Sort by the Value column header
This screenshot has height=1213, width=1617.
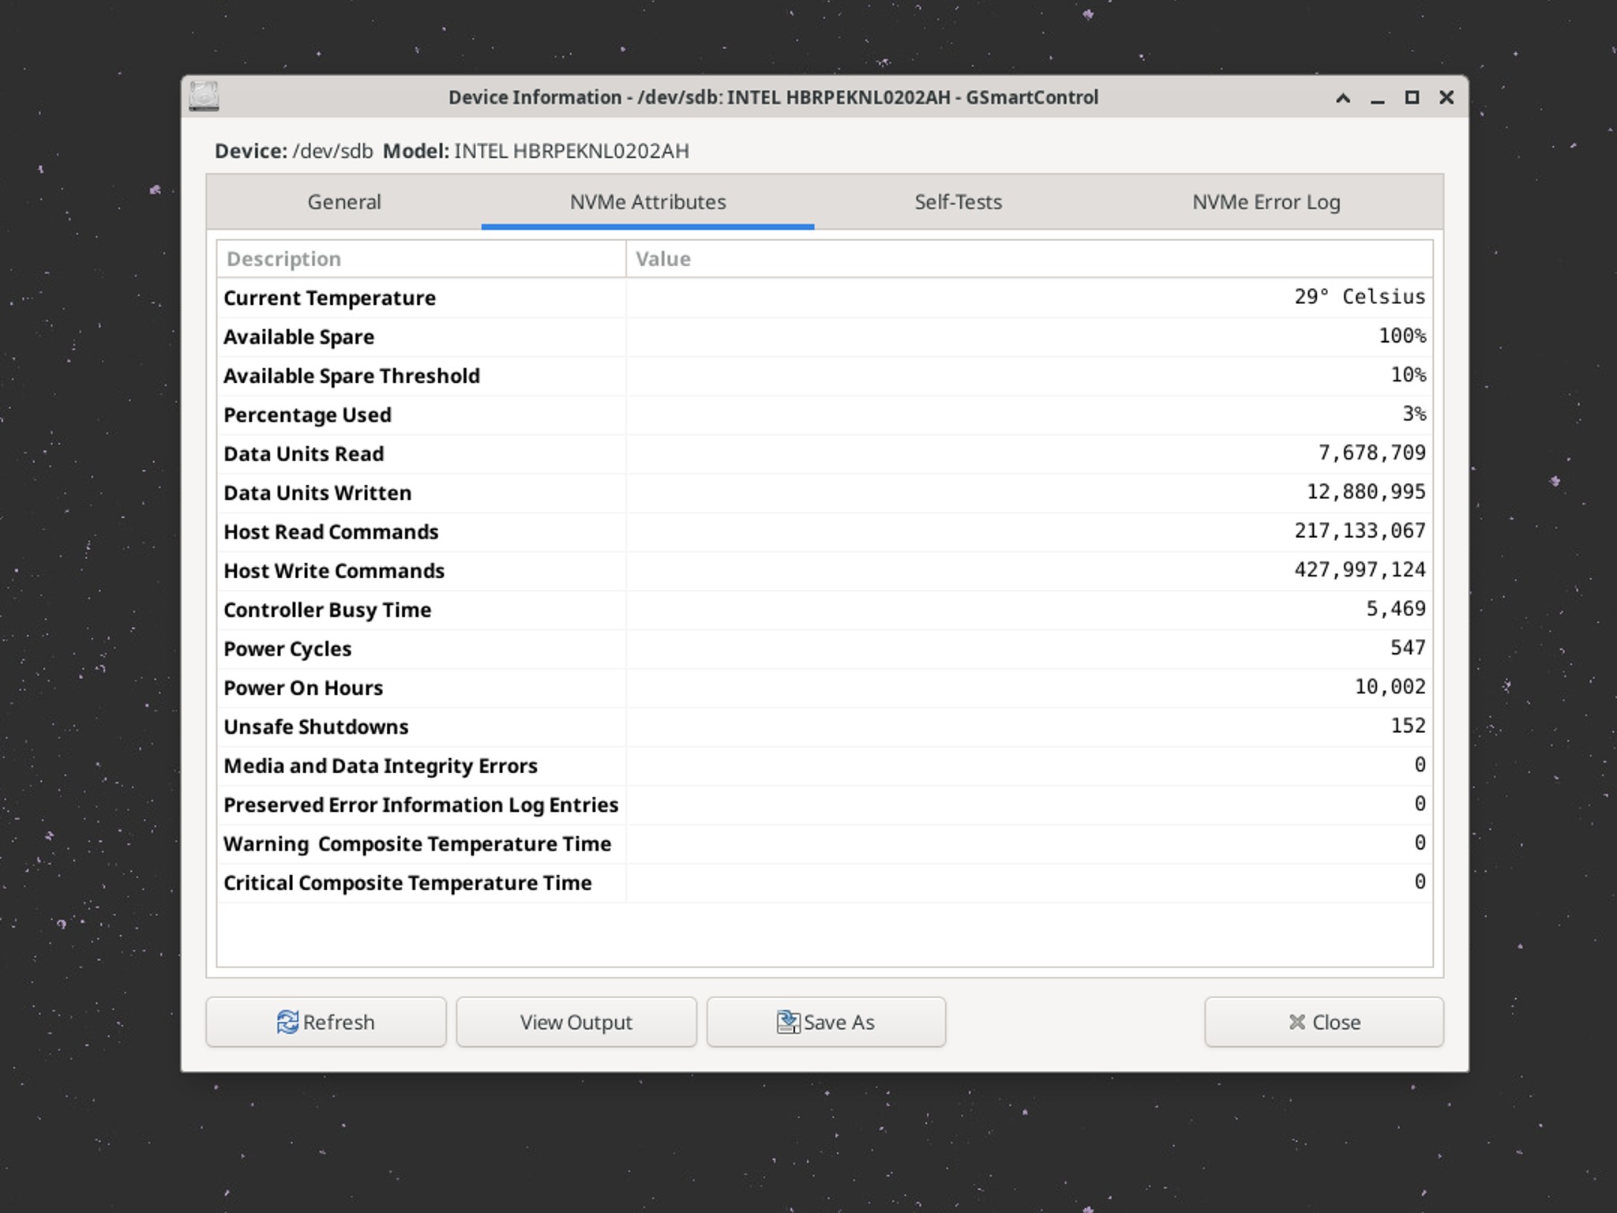[1030, 259]
